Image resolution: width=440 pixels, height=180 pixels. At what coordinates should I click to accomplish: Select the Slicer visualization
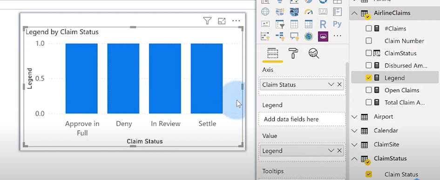coord(280,24)
